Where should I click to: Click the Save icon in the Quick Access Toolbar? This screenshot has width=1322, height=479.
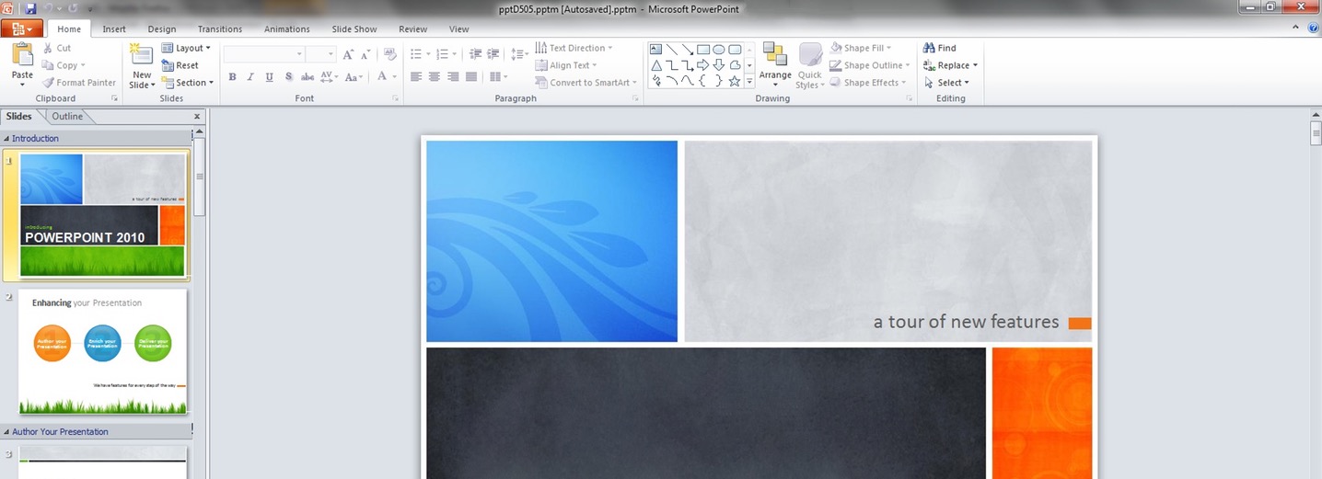[x=30, y=8]
